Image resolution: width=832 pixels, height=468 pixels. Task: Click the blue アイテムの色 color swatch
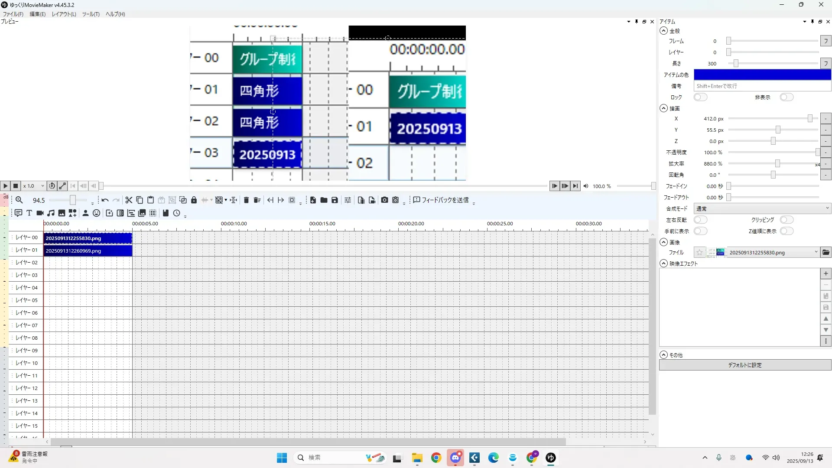(762, 75)
